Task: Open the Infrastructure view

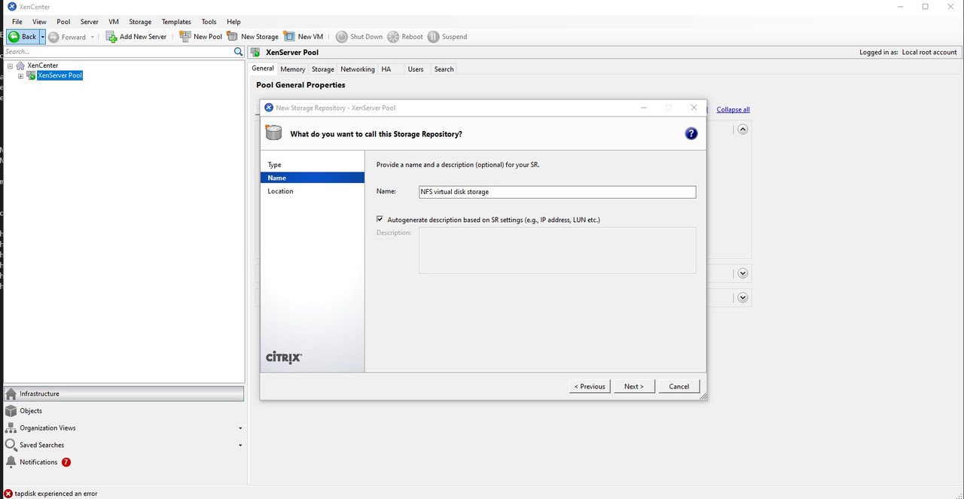Action: point(124,394)
